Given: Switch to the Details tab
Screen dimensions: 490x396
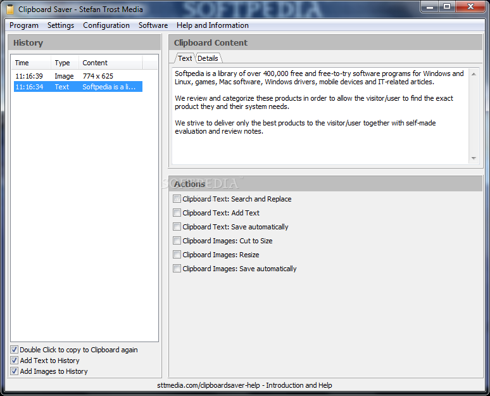Looking at the screenshot, I should click(x=208, y=58).
